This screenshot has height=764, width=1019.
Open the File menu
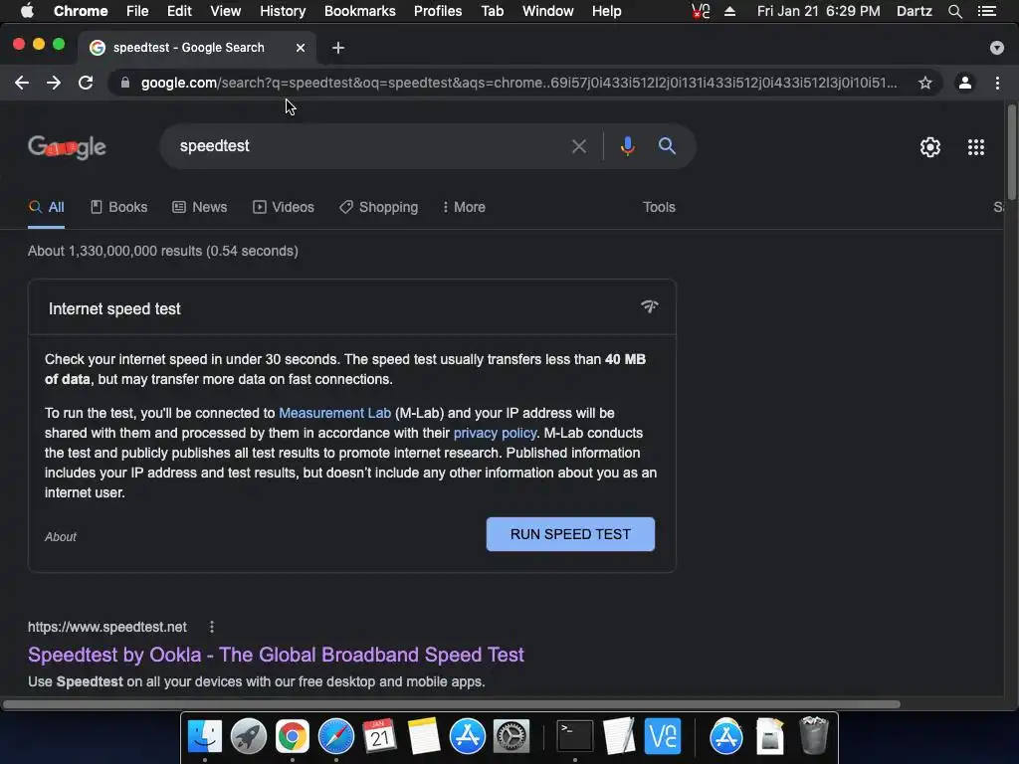pos(137,11)
